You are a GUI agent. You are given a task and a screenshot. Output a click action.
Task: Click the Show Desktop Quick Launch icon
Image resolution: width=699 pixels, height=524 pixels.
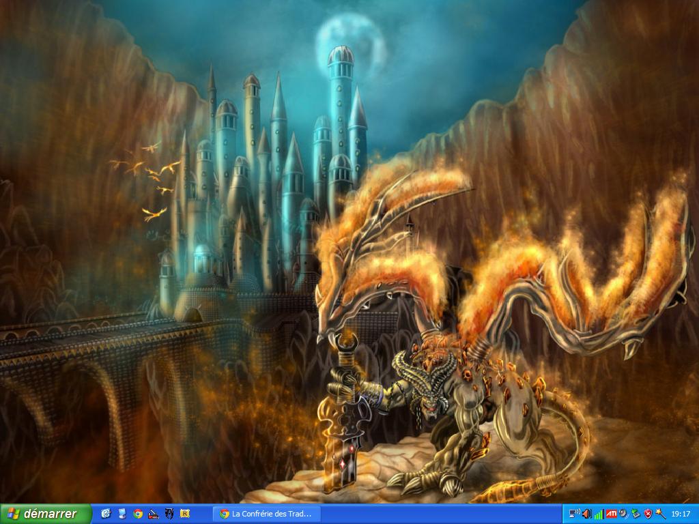click(x=122, y=514)
